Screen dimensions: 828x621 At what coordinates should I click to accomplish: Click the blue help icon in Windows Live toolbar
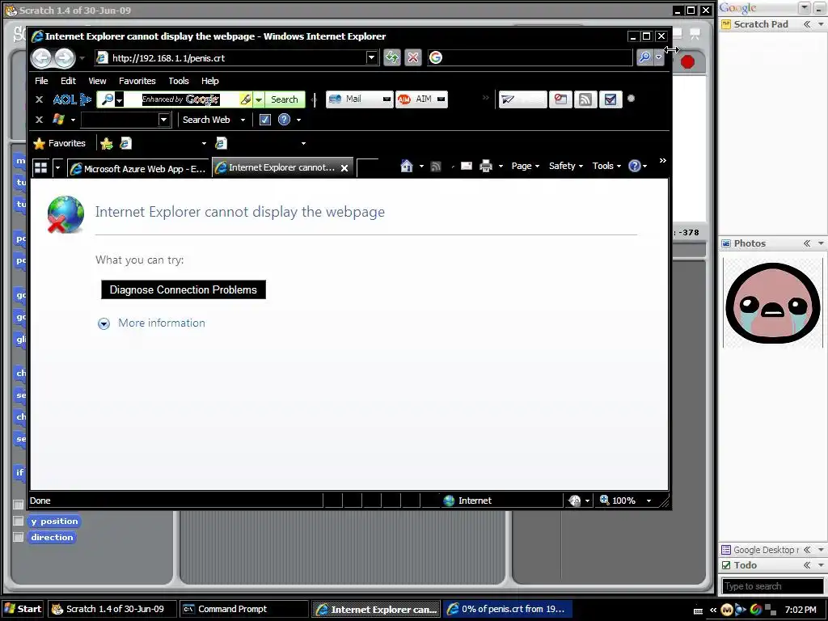point(284,120)
